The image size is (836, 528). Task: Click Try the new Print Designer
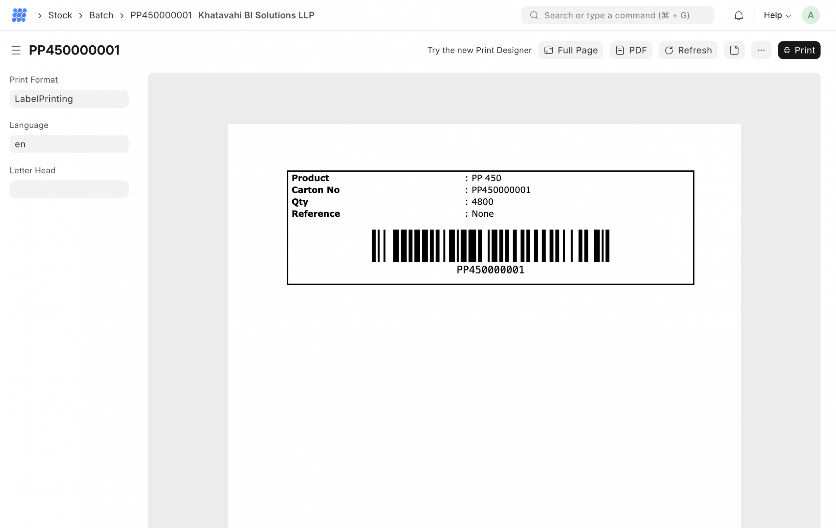click(479, 50)
